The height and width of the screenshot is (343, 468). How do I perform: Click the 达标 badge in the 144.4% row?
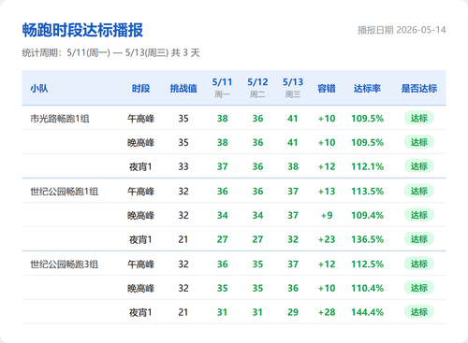click(419, 311)
